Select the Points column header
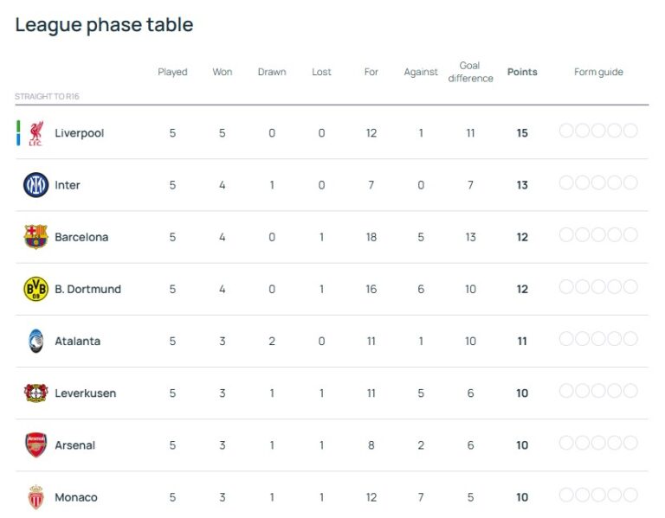 click(x=522, y=72)
